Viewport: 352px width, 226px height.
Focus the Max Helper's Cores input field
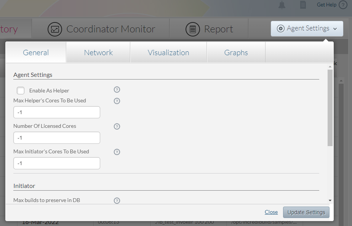click(57, 112)
